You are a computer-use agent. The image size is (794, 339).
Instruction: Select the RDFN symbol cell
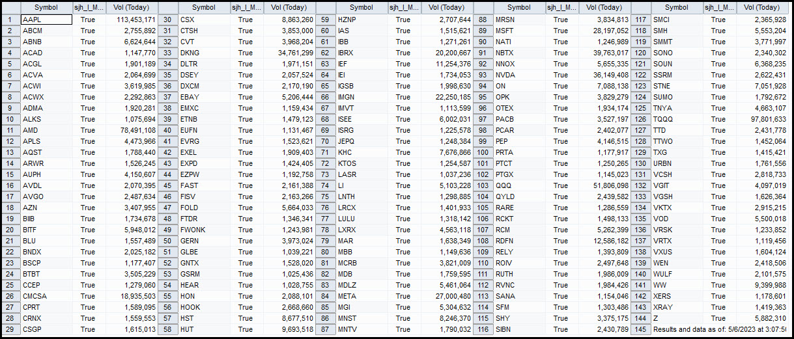point(519,241)
